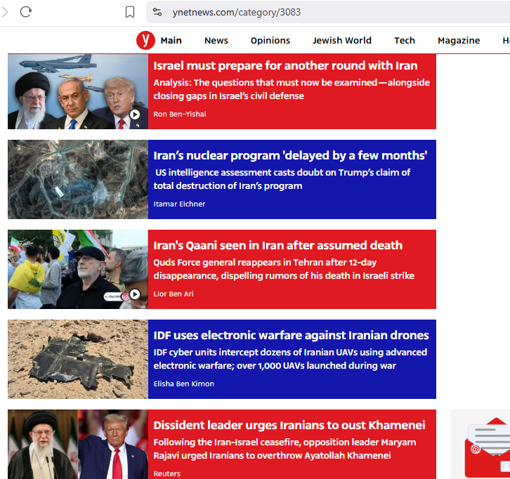Viewport: 510px width, 479px height.
Task: Click the thumbnail of three leaders with bombers
Action: click(x=78, y=92)
